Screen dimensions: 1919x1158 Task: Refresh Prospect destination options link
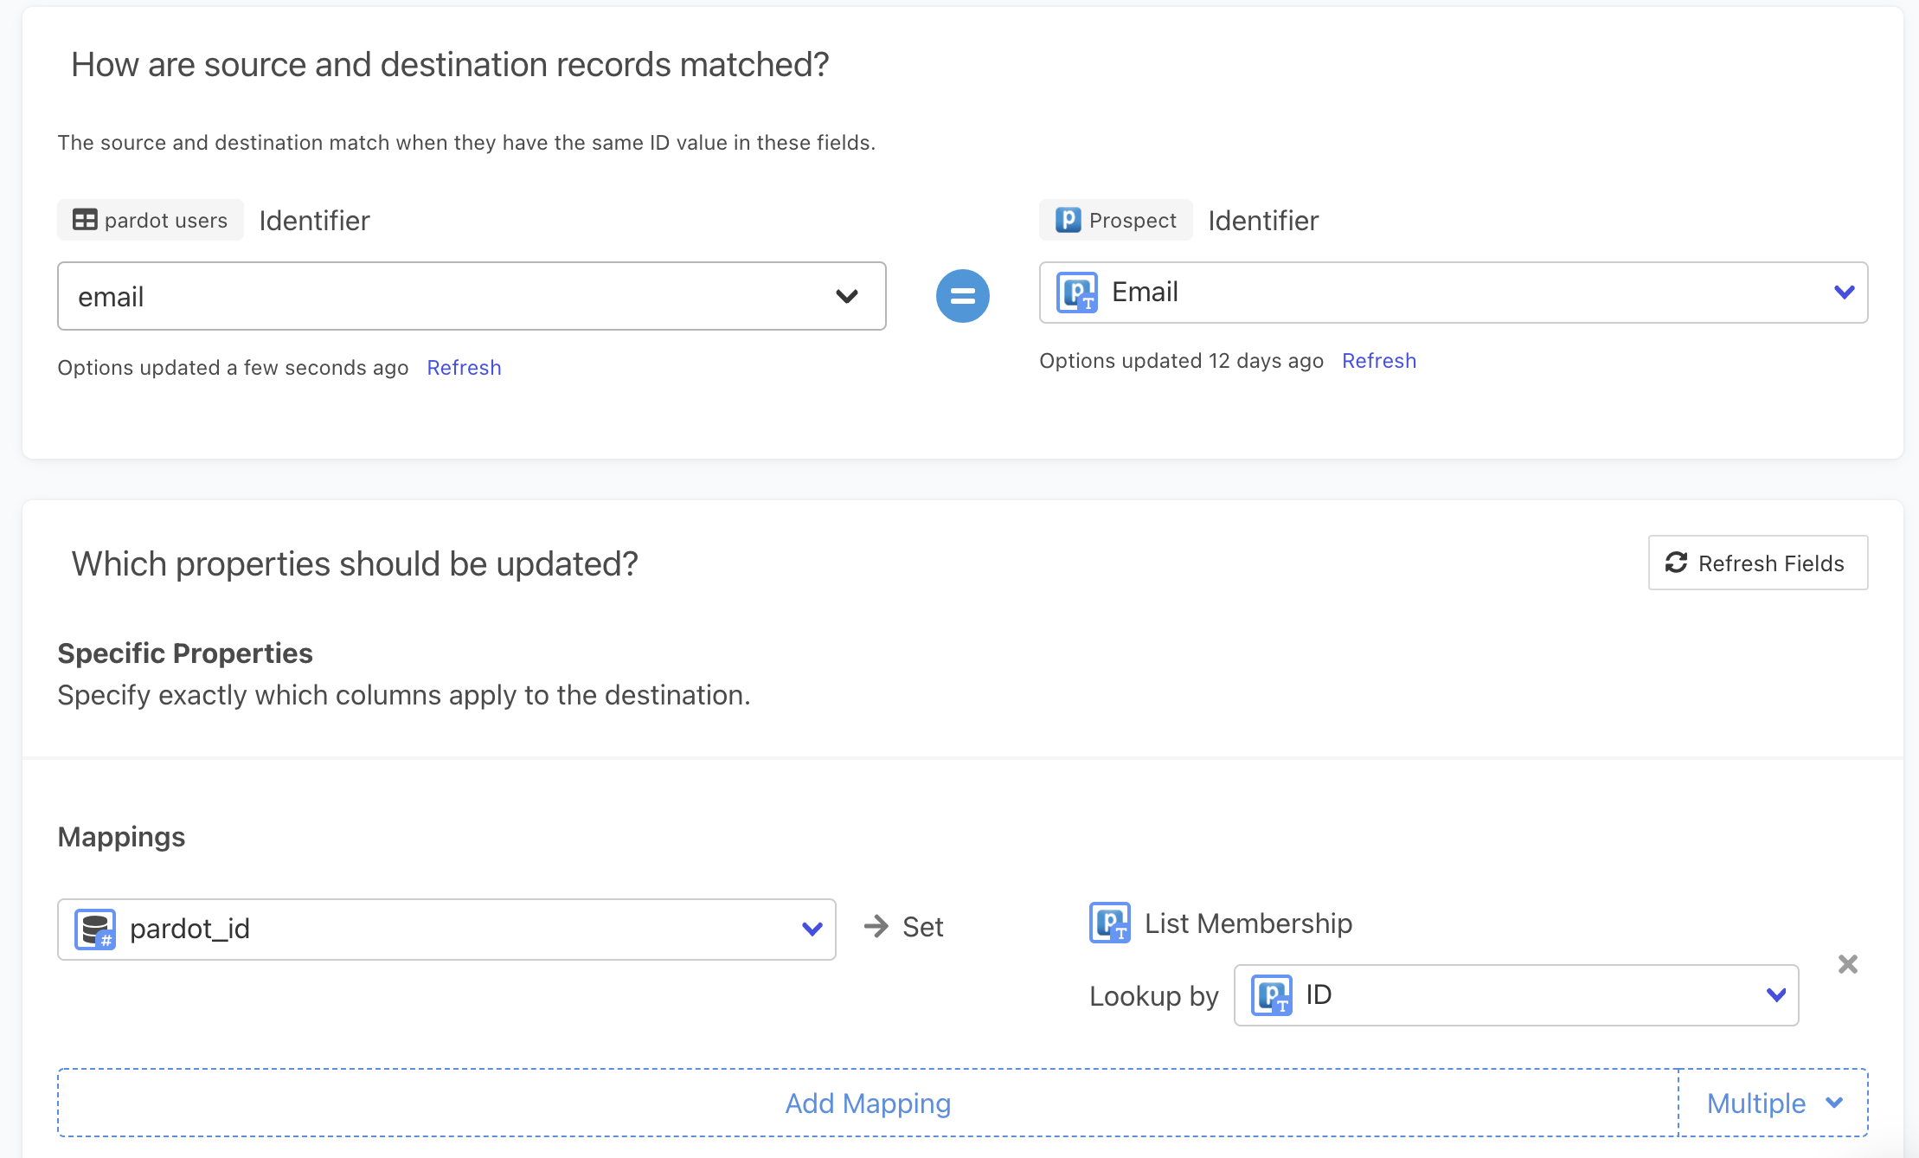tap(1378, 361)
